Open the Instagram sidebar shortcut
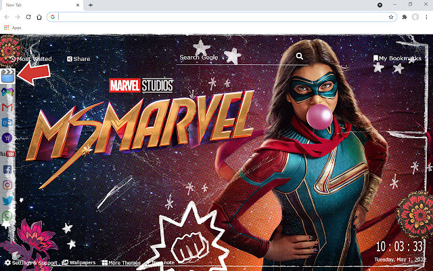The height and width of the screenshot is (271, 433). click(7, 185)
